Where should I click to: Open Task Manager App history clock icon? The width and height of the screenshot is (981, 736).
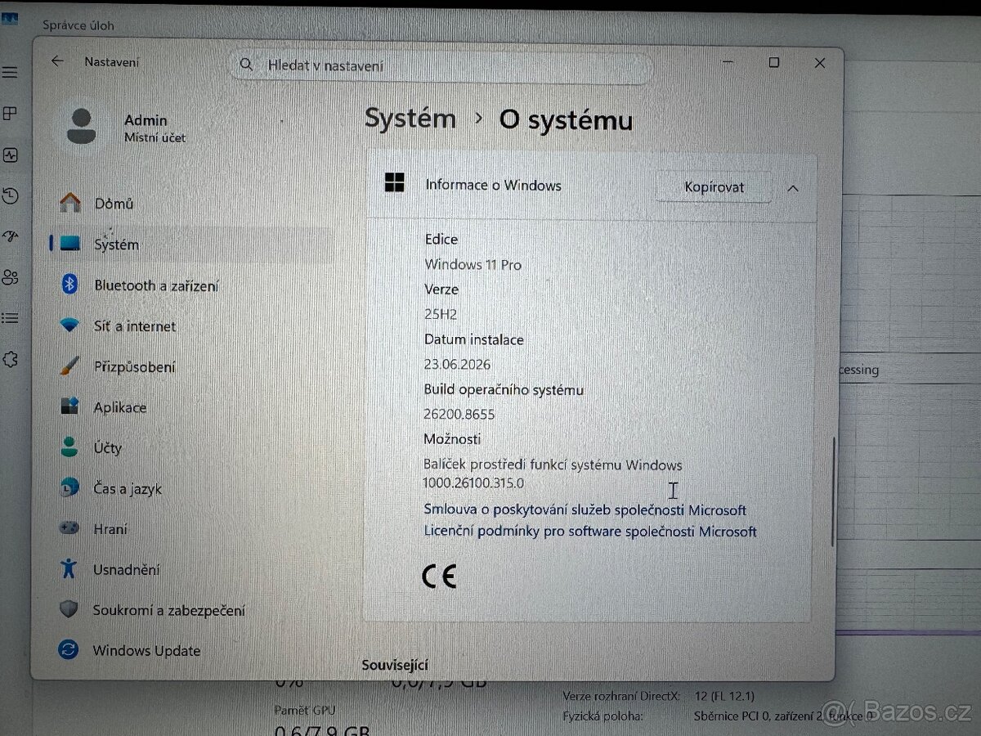[10, 195]
